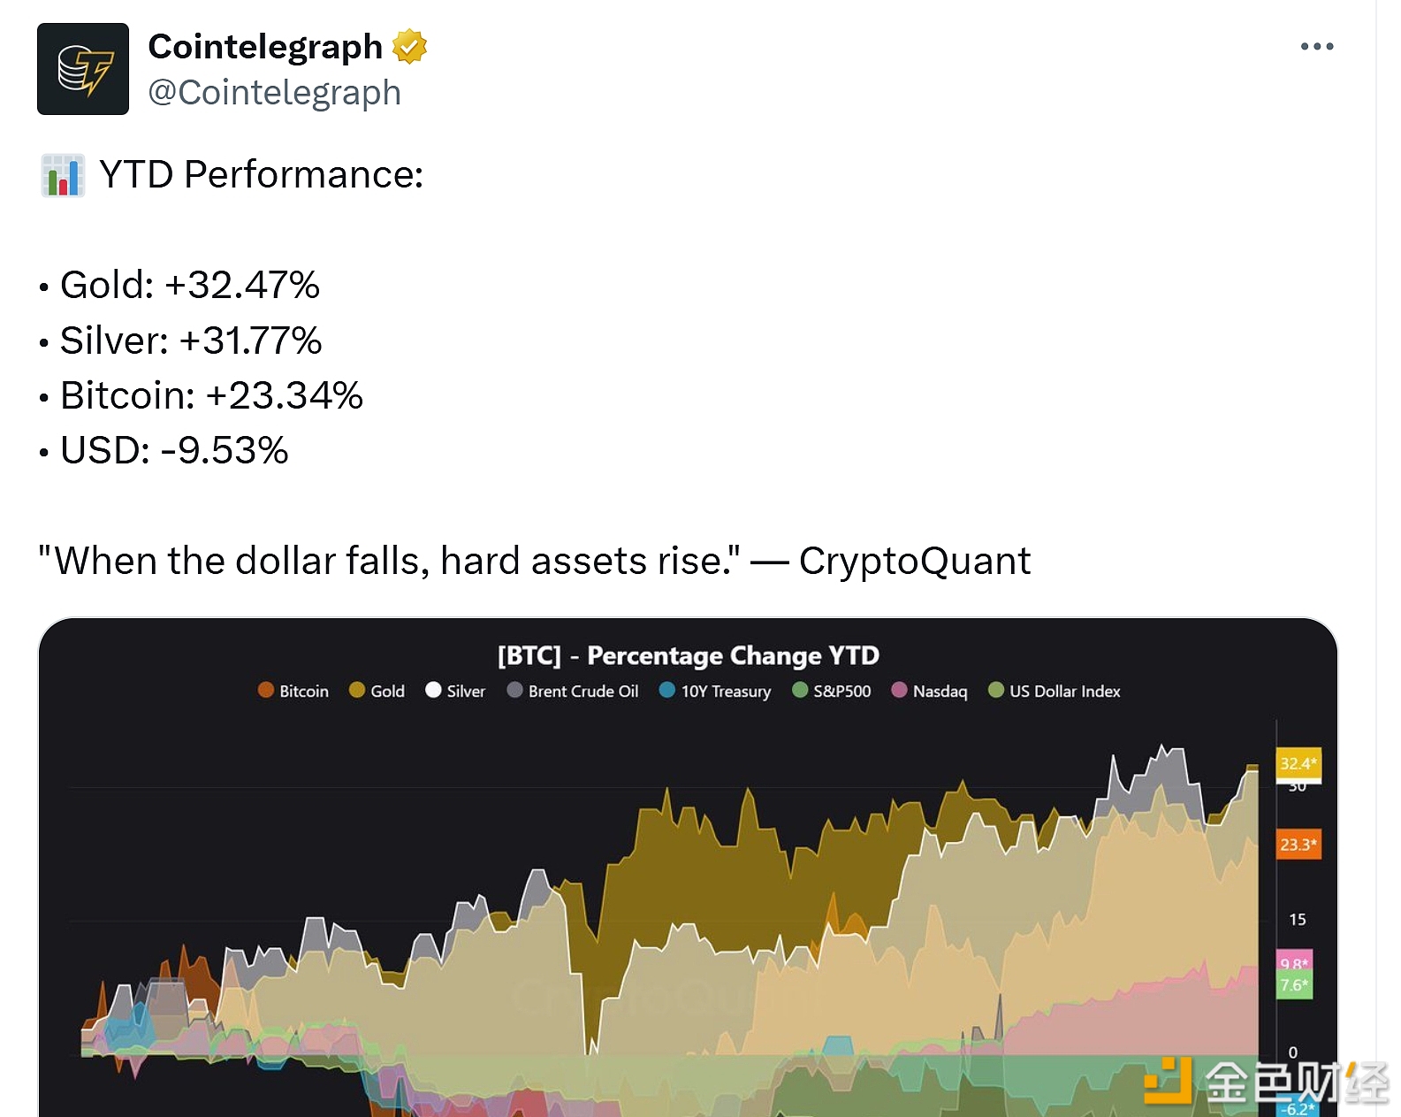
Task: Toggle the Gold series in chart legend
Action: click(377, 691)
